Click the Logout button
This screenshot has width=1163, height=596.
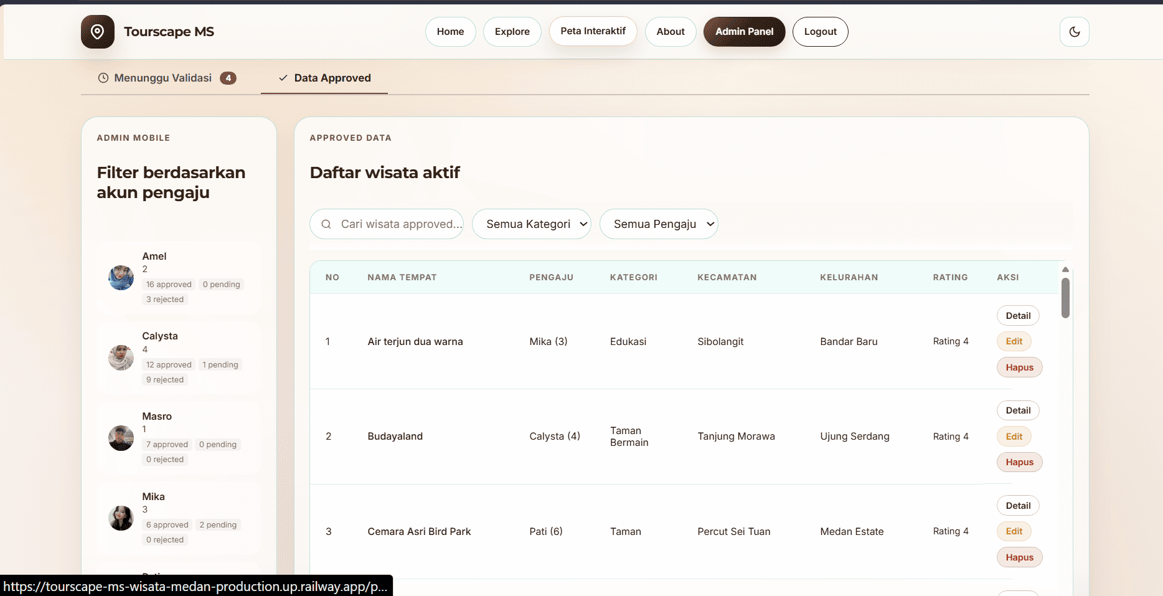821,32
